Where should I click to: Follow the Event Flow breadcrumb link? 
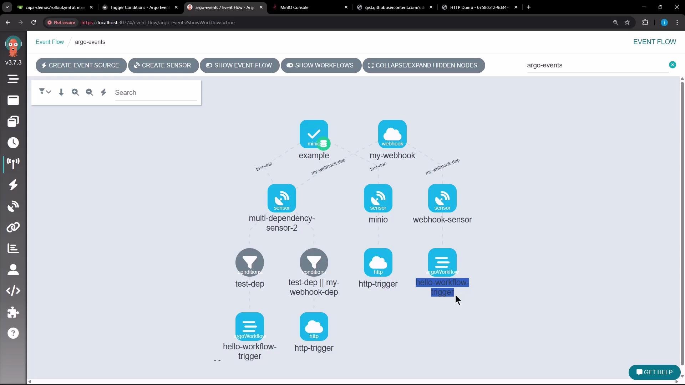(x=50, y=42)
